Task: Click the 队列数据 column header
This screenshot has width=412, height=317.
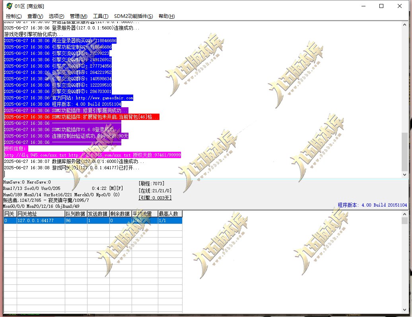Action: [76, 214]
